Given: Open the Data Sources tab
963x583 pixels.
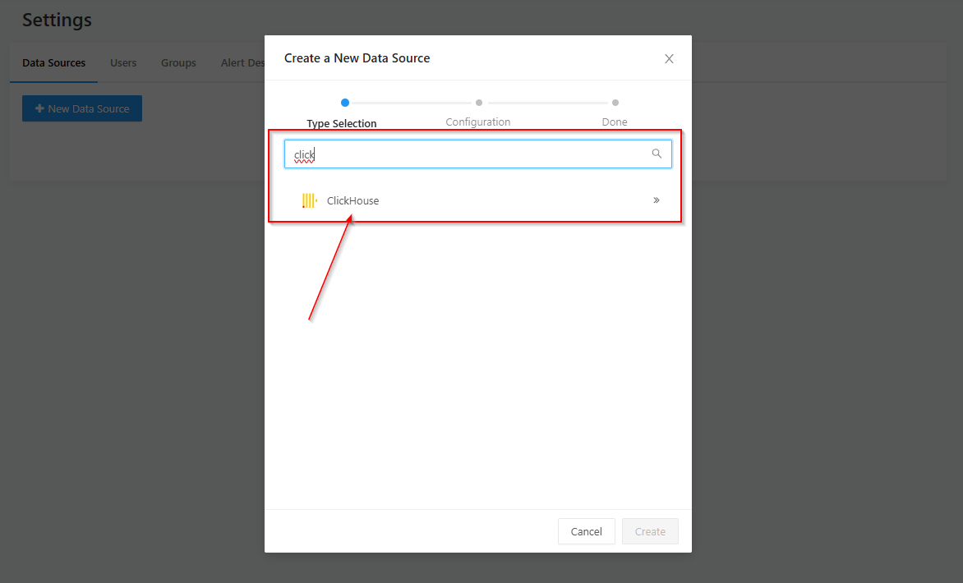Looking at the screenshot, I should click(54, 62).
